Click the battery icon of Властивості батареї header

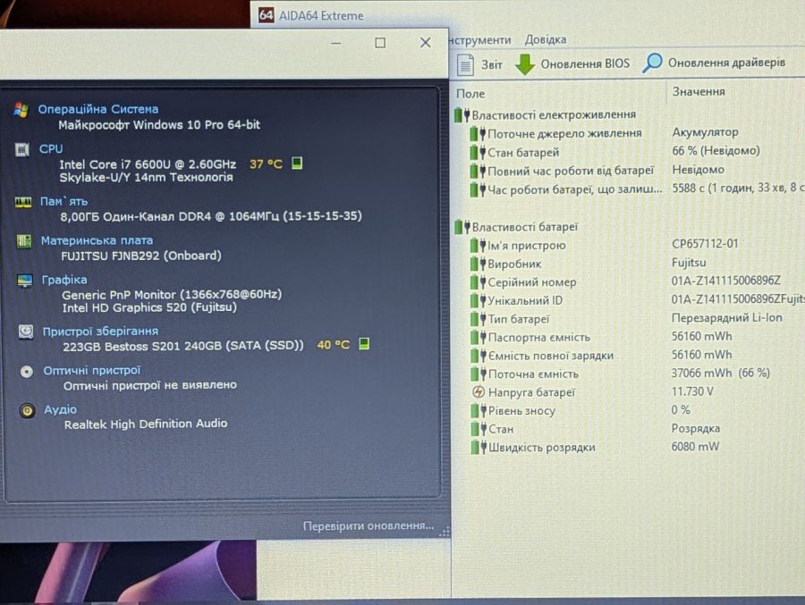[462, 227]
